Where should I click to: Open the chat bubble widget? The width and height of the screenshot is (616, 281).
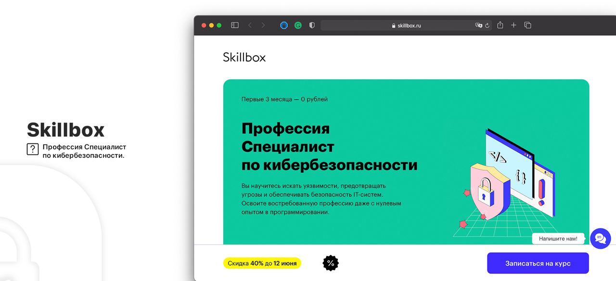click(600, 238)
